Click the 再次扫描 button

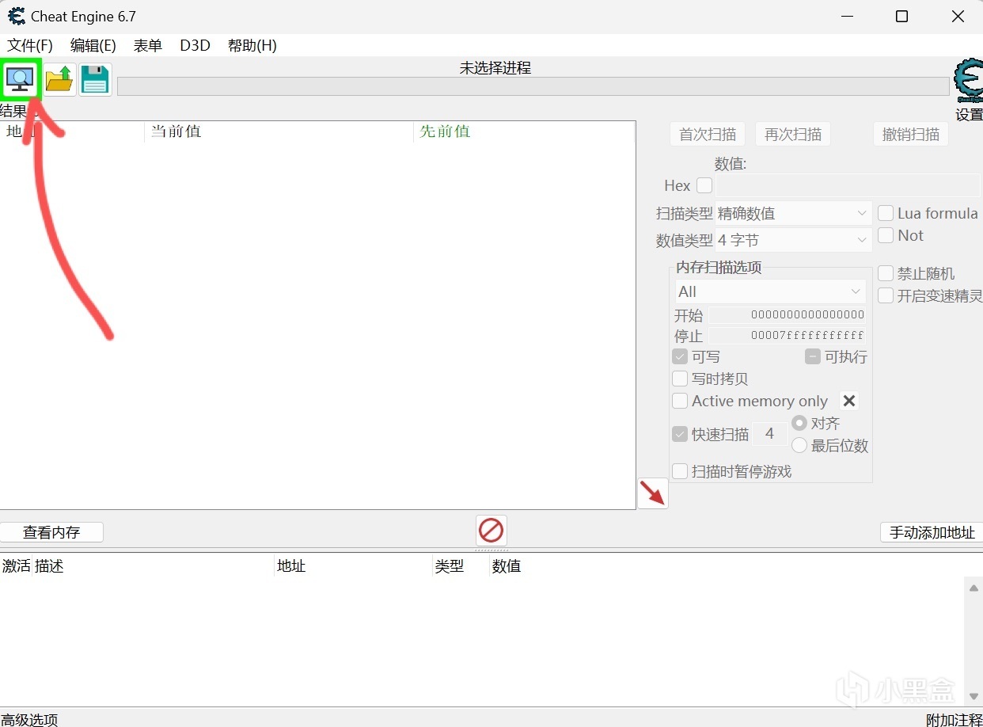(793, 134)
